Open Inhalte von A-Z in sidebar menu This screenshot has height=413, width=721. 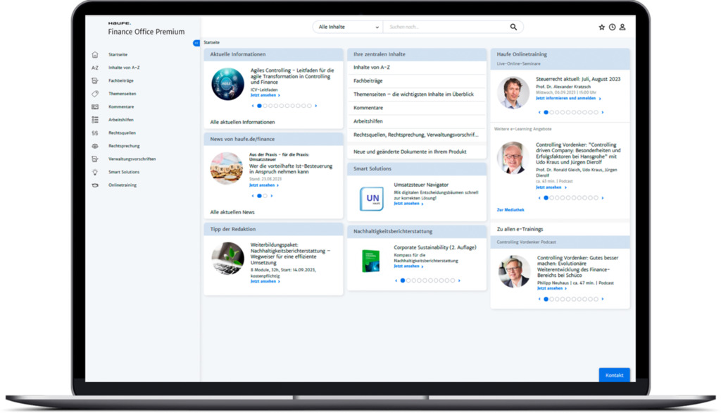tap(124, 68)
